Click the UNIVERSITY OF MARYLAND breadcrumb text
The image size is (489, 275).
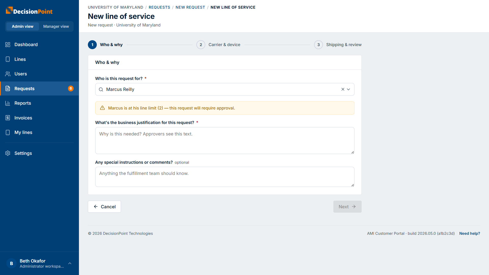116,7
